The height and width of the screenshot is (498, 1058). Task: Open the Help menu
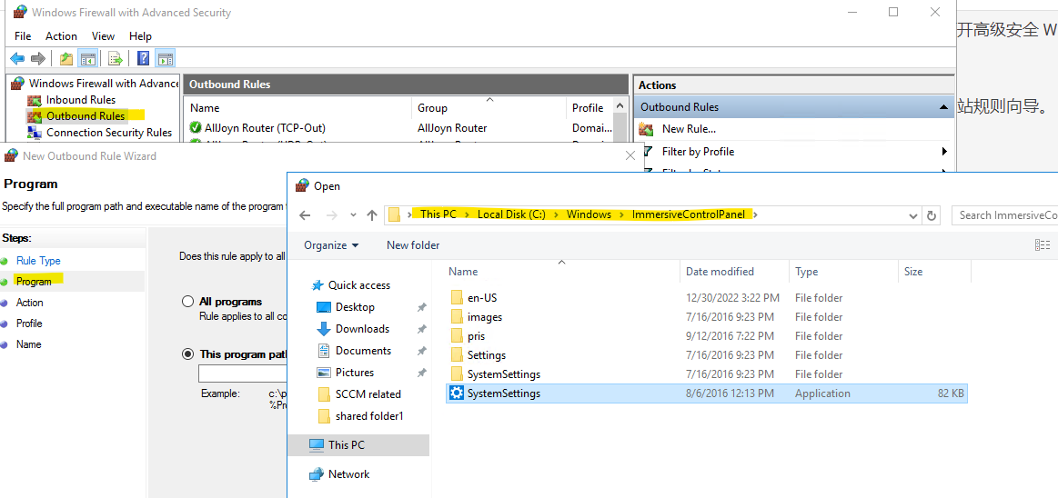[x=140, y=36]
